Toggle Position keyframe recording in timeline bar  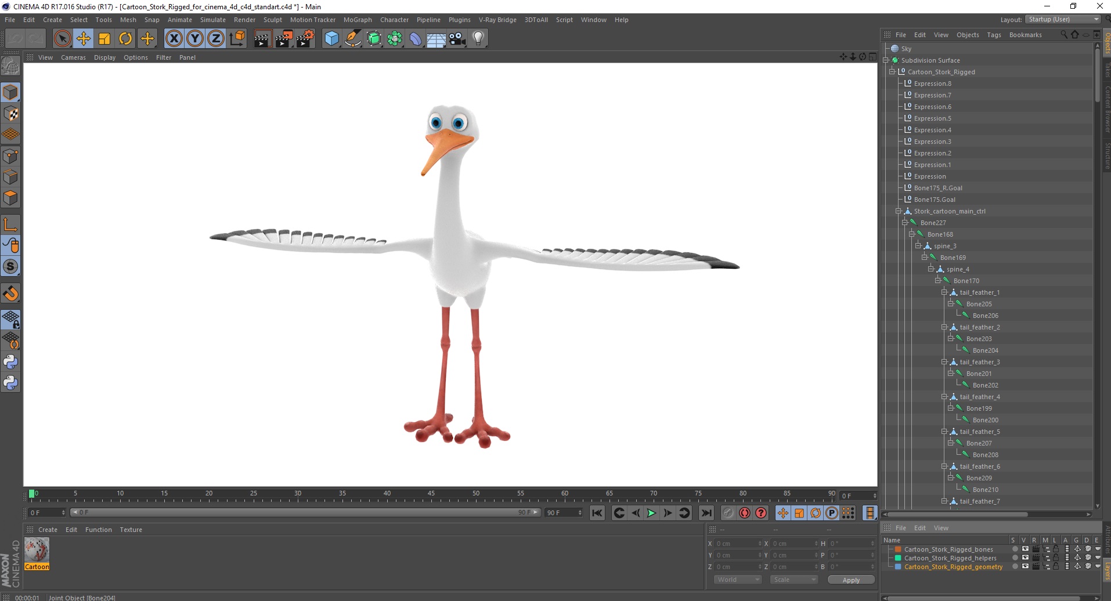tap(783, 513)
